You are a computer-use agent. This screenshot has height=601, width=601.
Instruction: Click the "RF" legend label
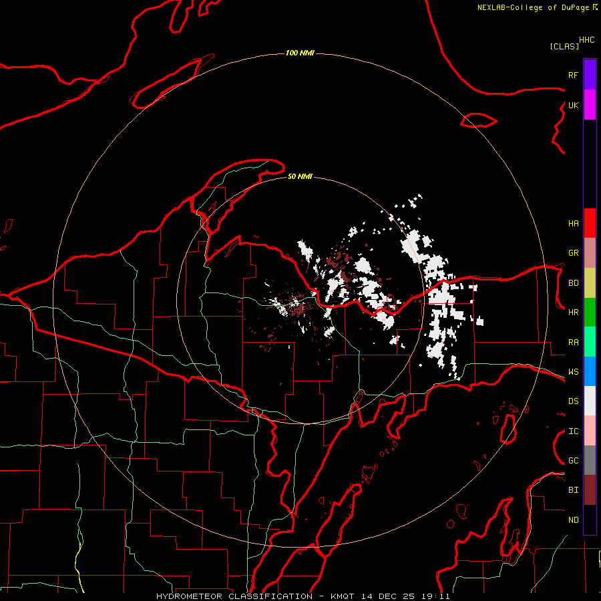[573, 75]
